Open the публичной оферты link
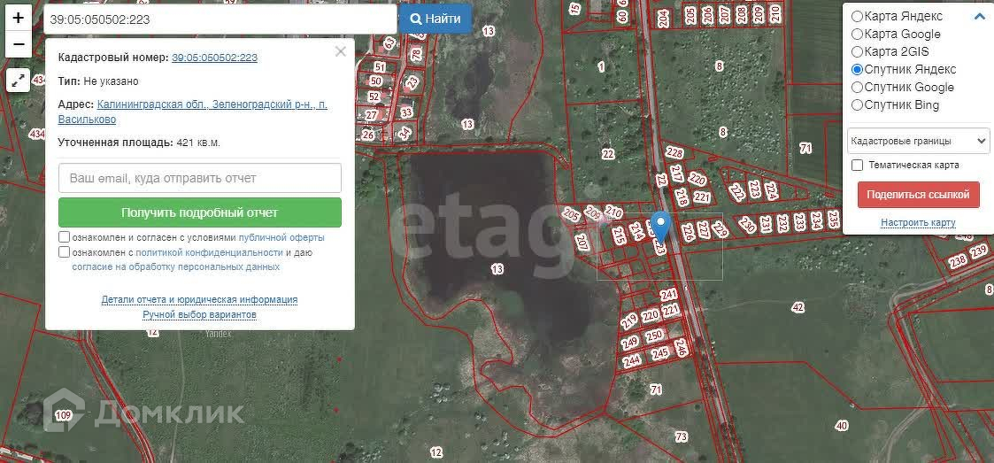Viewport: 994px width, 463px height. [x=281, y=238]
